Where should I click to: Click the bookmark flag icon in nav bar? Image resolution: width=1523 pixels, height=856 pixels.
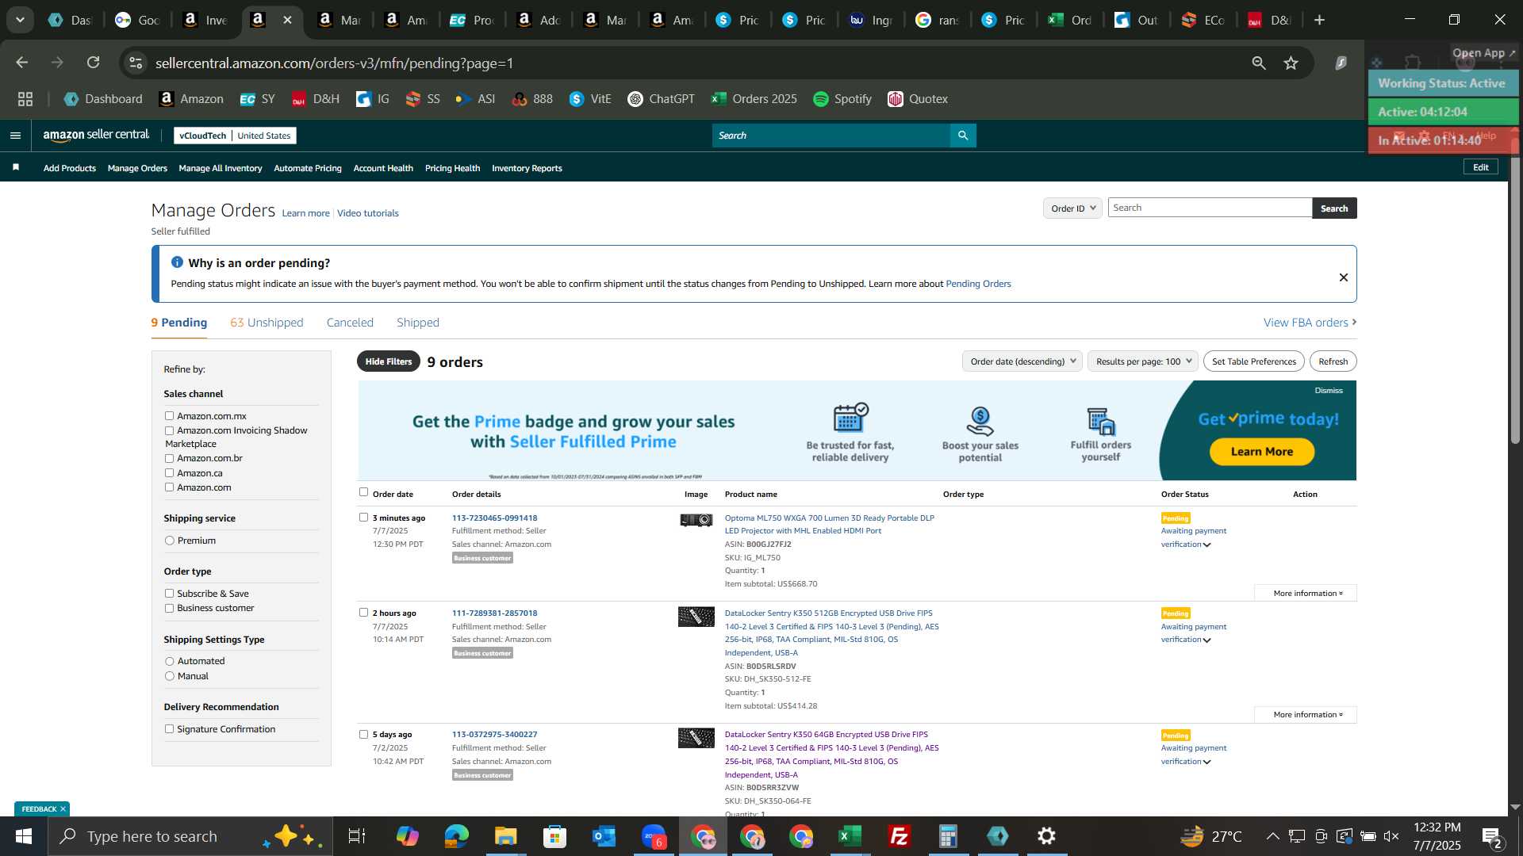[x=16, y=167]
